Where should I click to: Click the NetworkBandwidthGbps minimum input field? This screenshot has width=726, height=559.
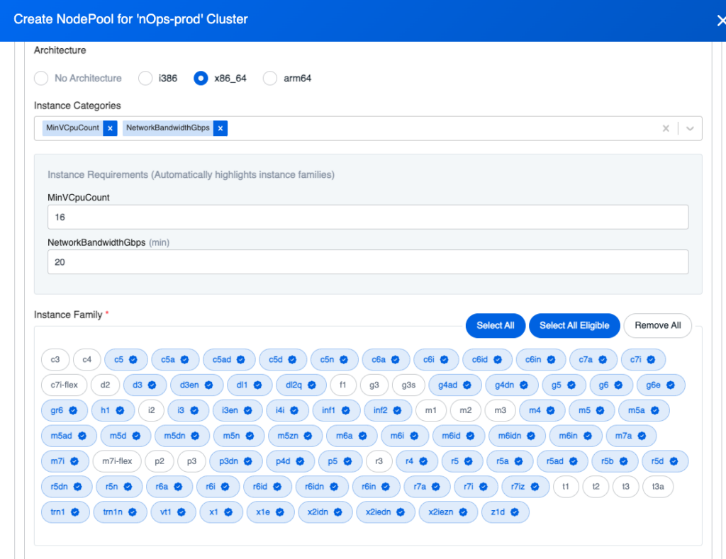tap(368, 262)
